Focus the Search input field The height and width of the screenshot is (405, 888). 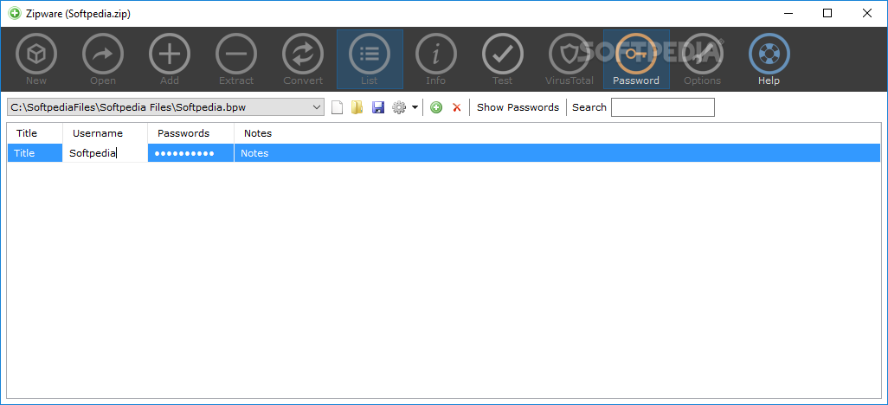(663, 107)
